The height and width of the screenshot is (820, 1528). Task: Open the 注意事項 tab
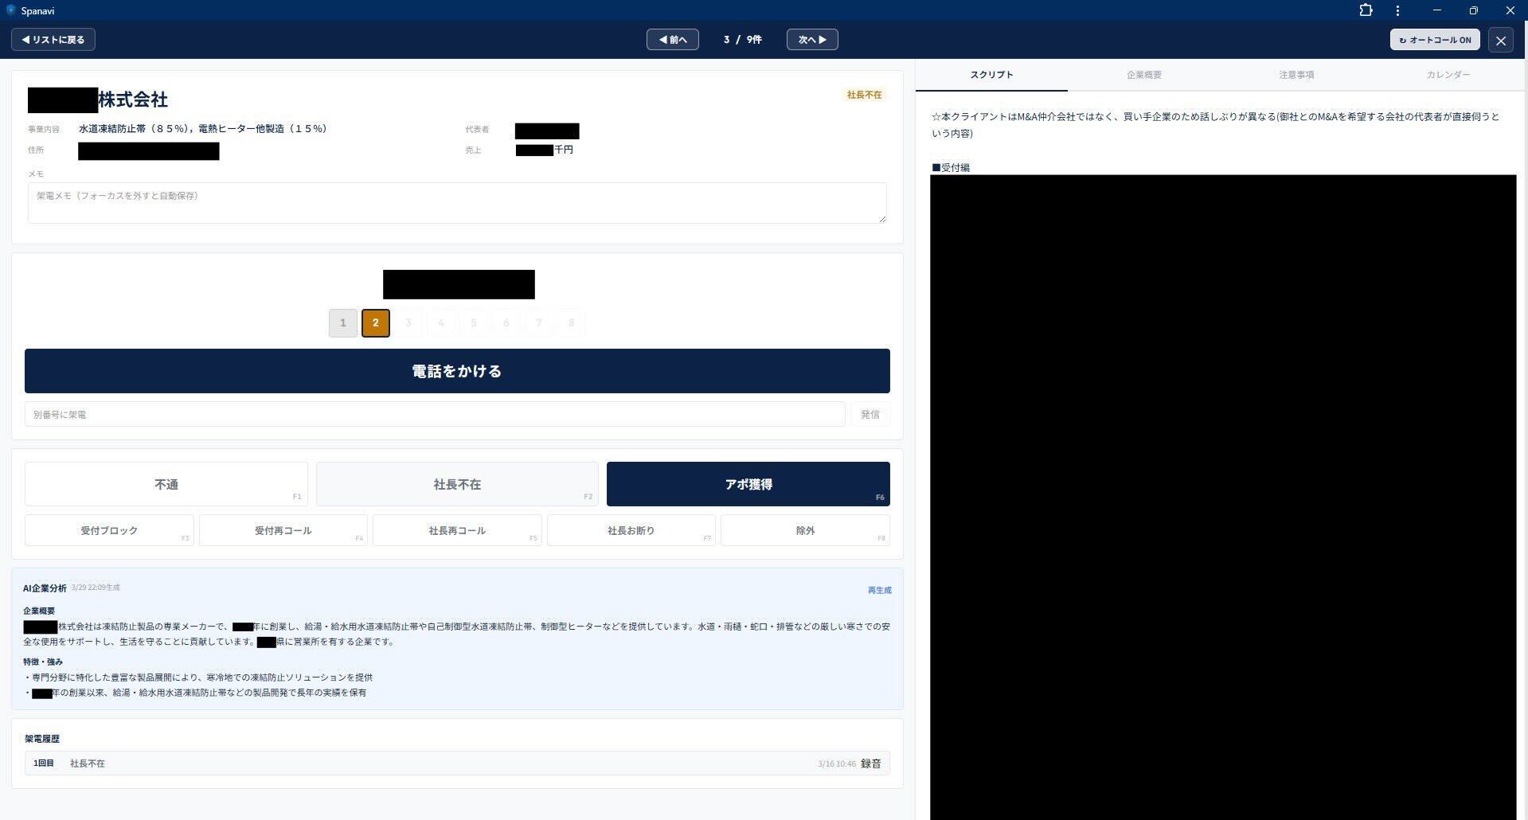(1296, 74)
